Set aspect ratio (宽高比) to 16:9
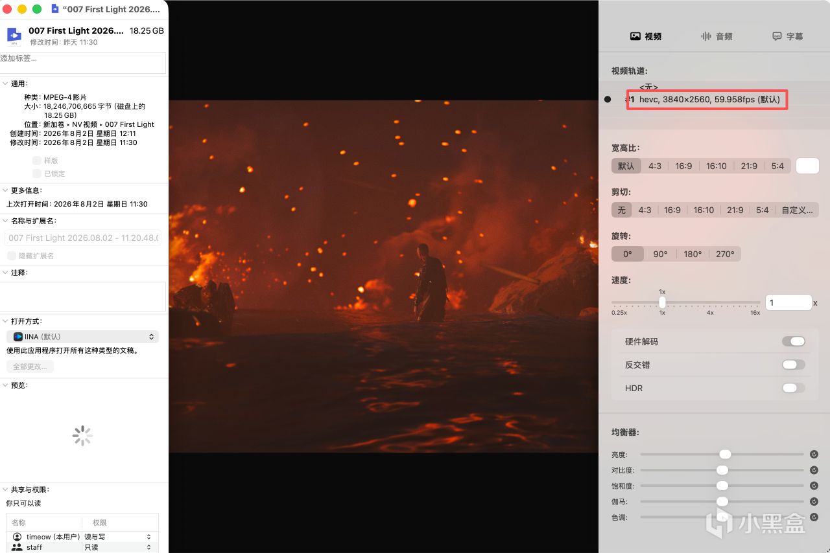 (x=683, y=166)
